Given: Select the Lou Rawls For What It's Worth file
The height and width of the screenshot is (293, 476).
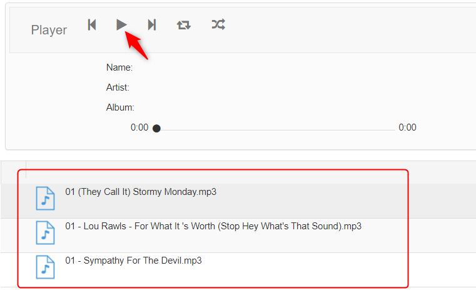Looking at the screenshot, I should point(213,226).
